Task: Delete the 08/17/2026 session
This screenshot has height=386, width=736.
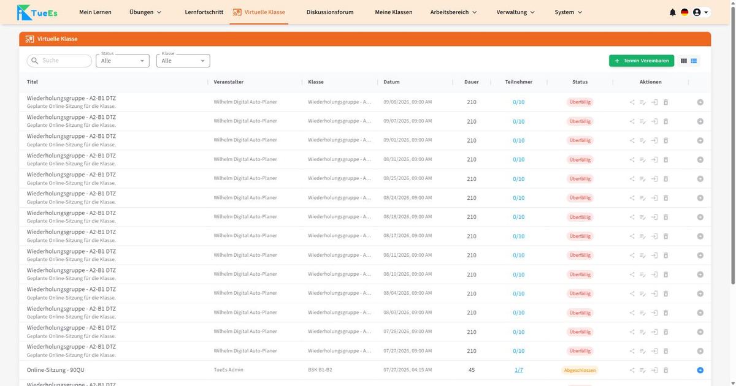Action: tap(665, 236)
